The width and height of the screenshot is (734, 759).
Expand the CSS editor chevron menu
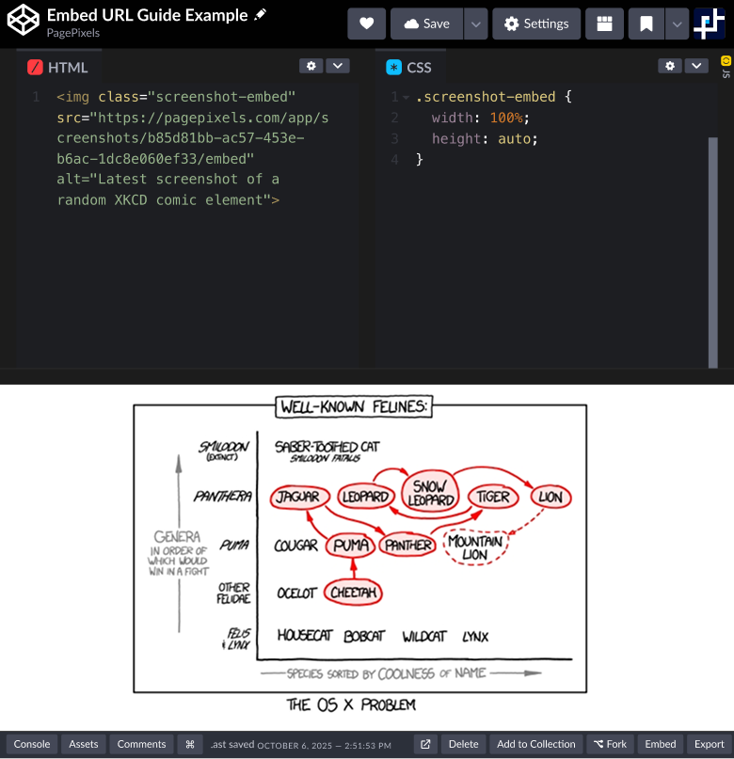[x=696, y=66]
